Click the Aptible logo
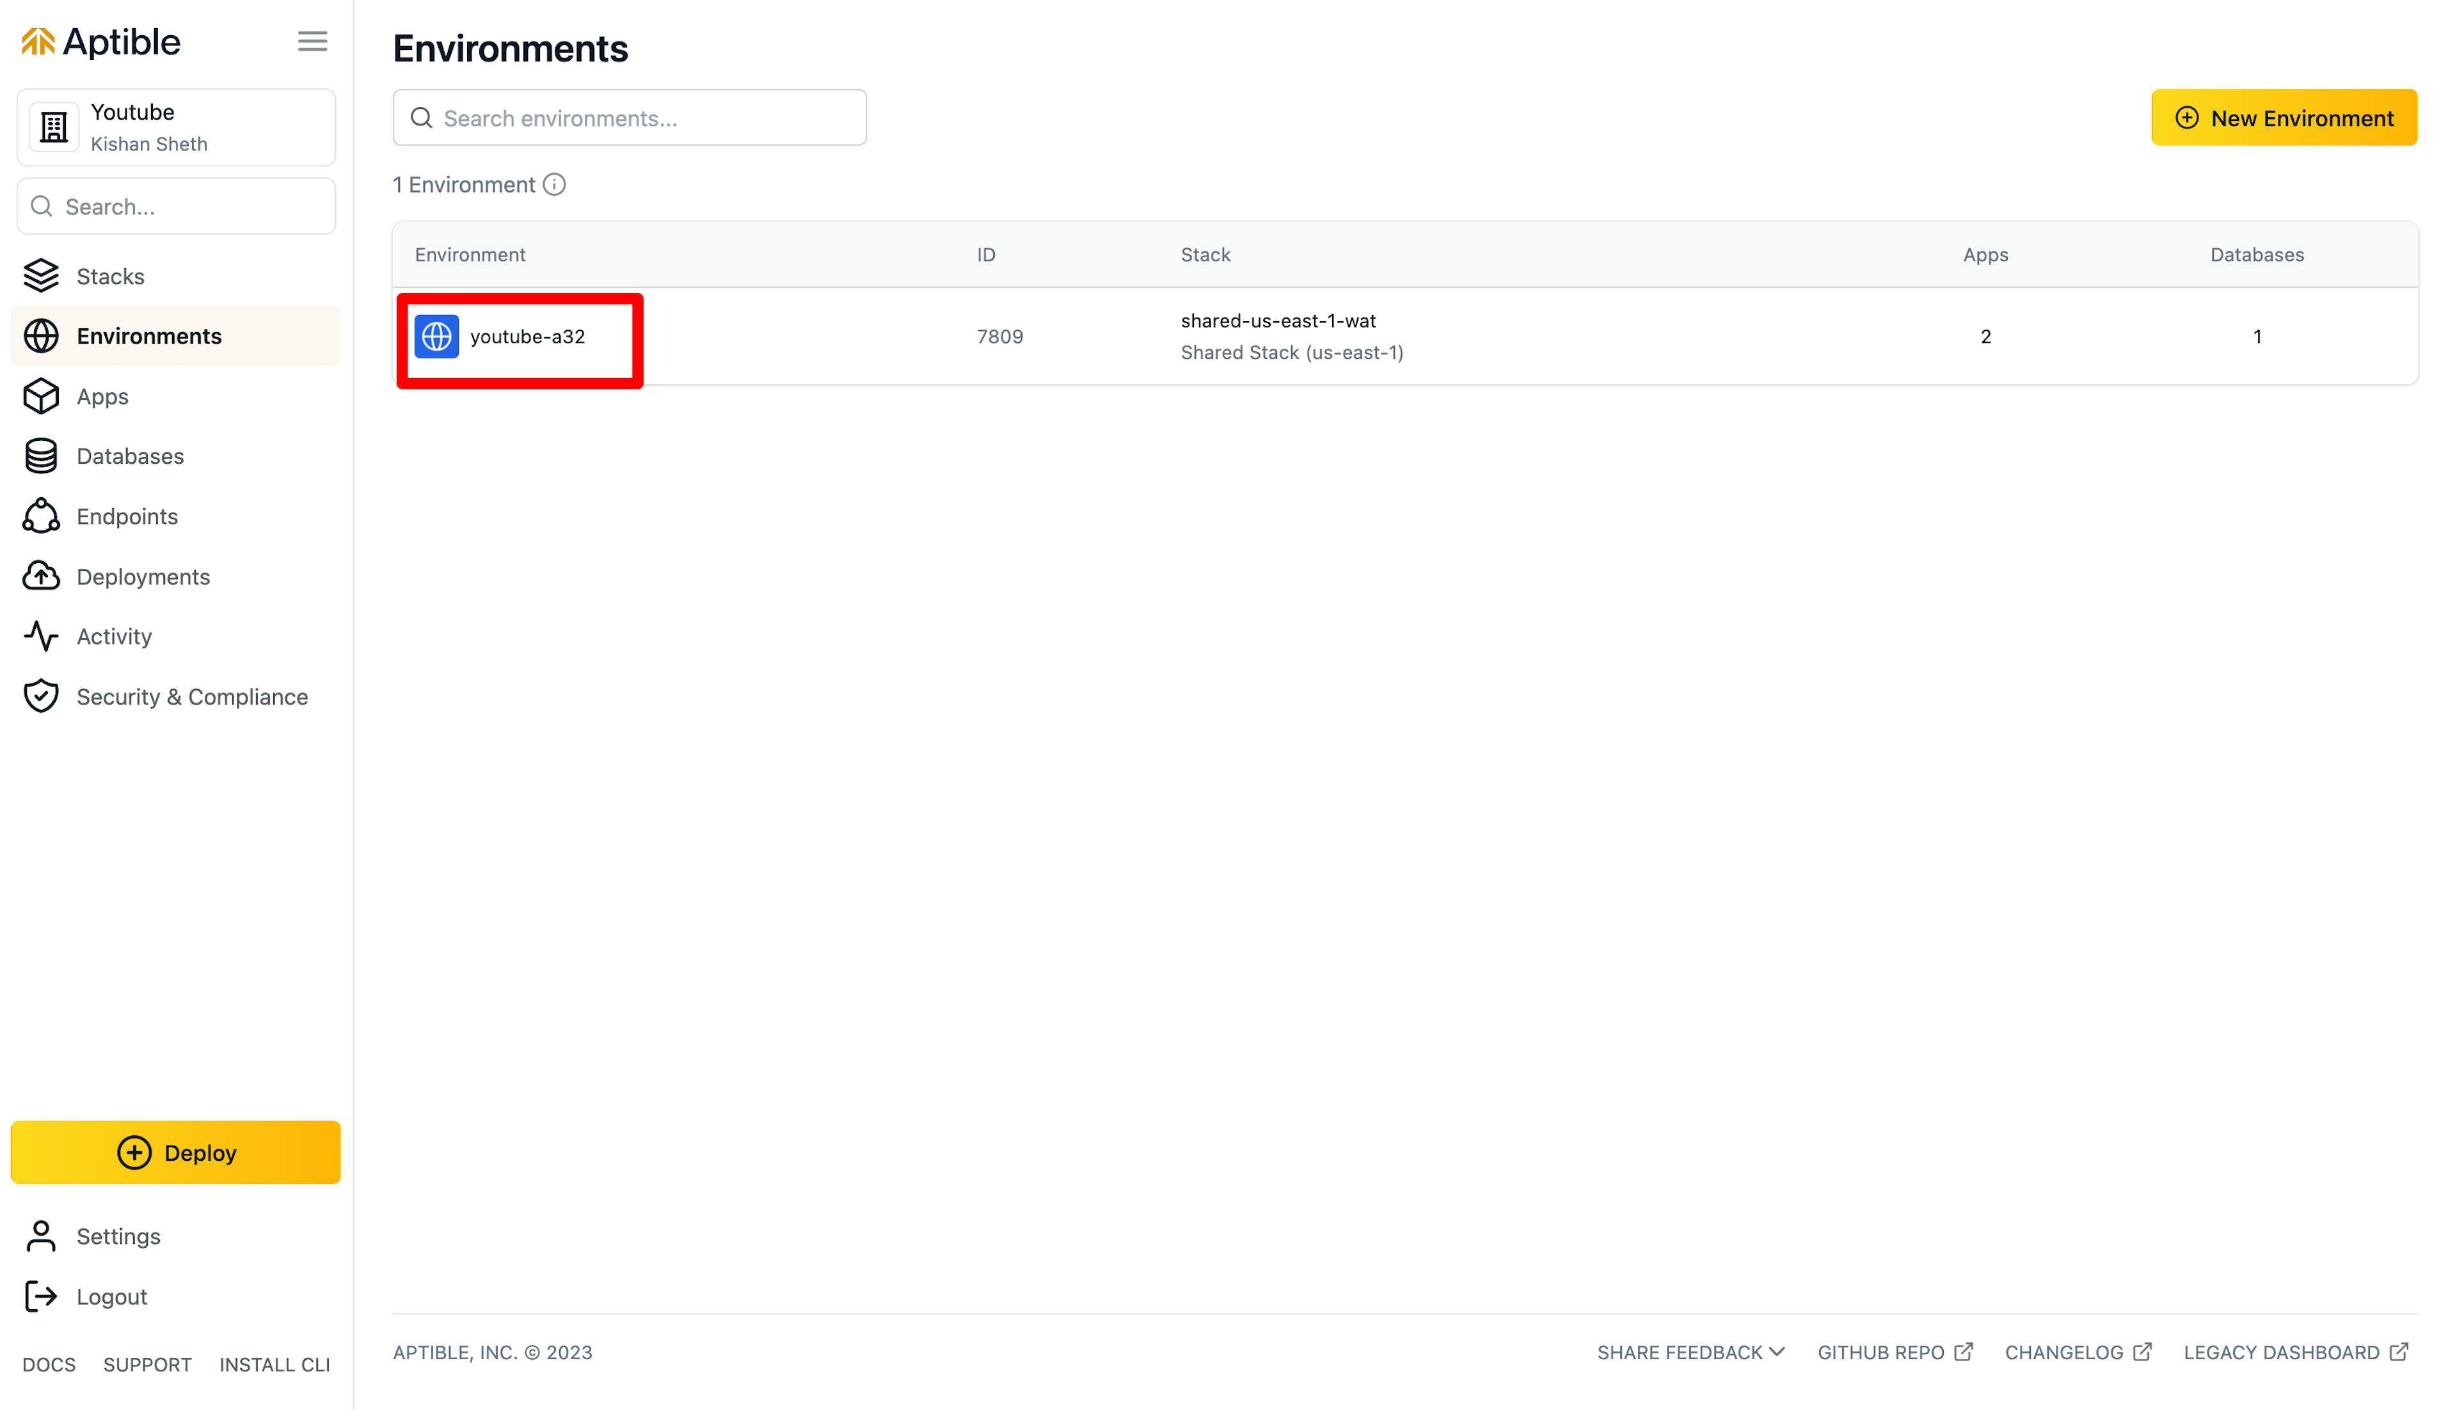Screen dimensions: 2457x1411 (x=100, y=42)
